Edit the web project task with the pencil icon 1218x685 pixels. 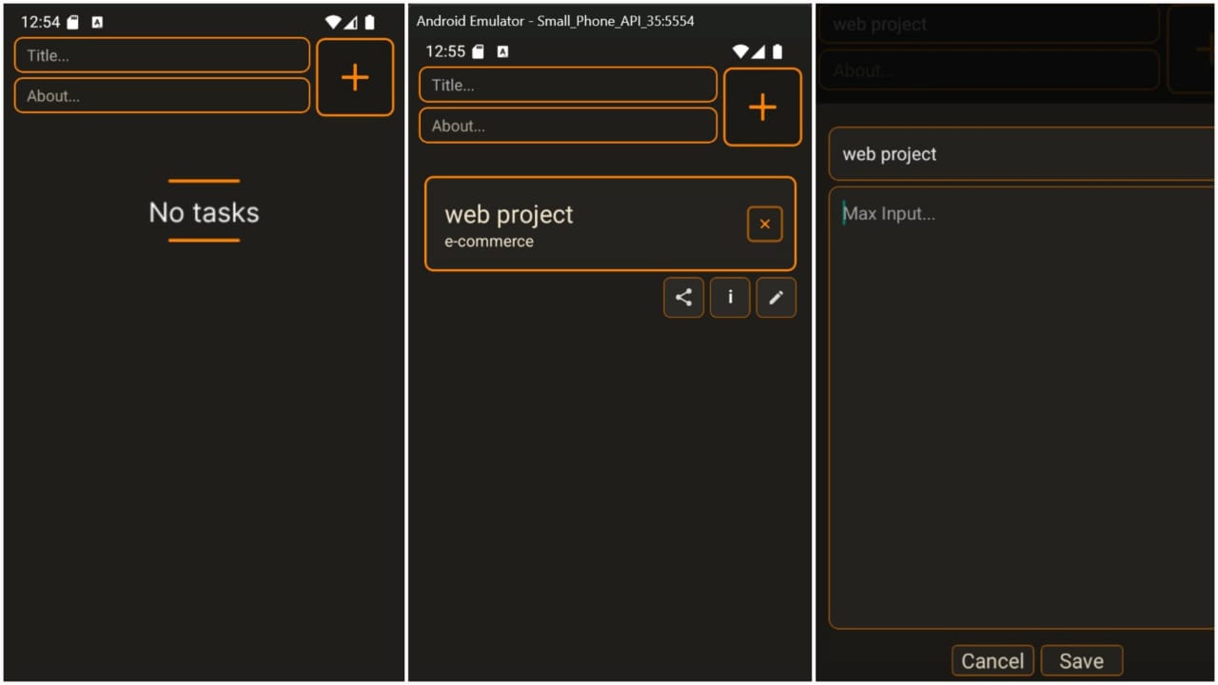coord(776,297)
